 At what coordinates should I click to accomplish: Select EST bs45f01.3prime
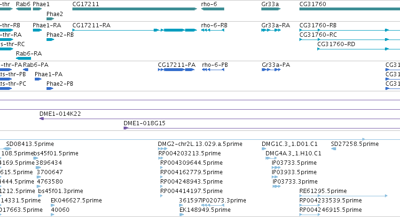click(x=40, y=196)
